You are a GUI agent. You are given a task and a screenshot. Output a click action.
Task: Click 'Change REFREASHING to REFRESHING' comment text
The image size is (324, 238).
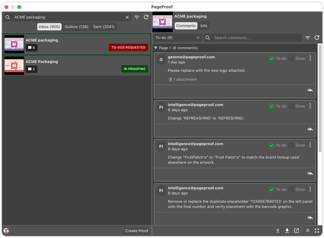[x=206, y=118]
